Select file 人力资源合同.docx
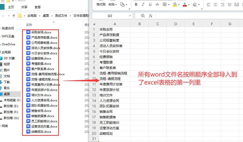This screenshot has width=243, height=142. tap(44, 100)
